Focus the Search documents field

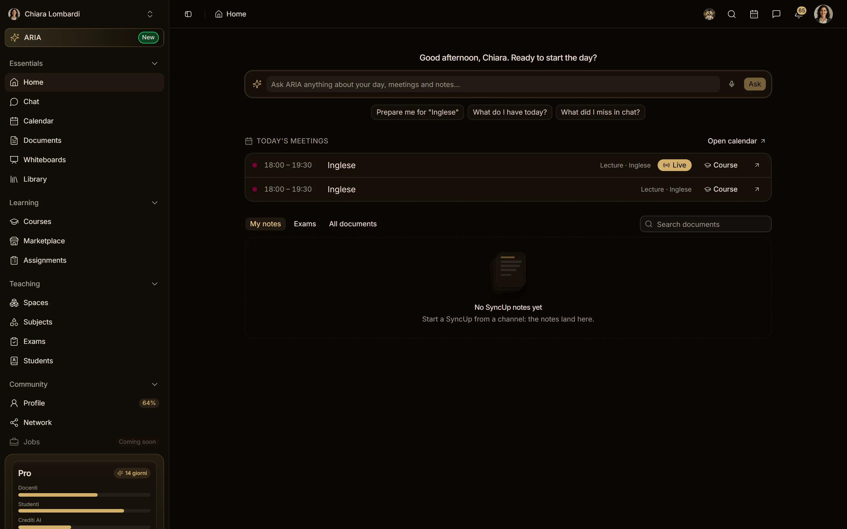(706, 224)
